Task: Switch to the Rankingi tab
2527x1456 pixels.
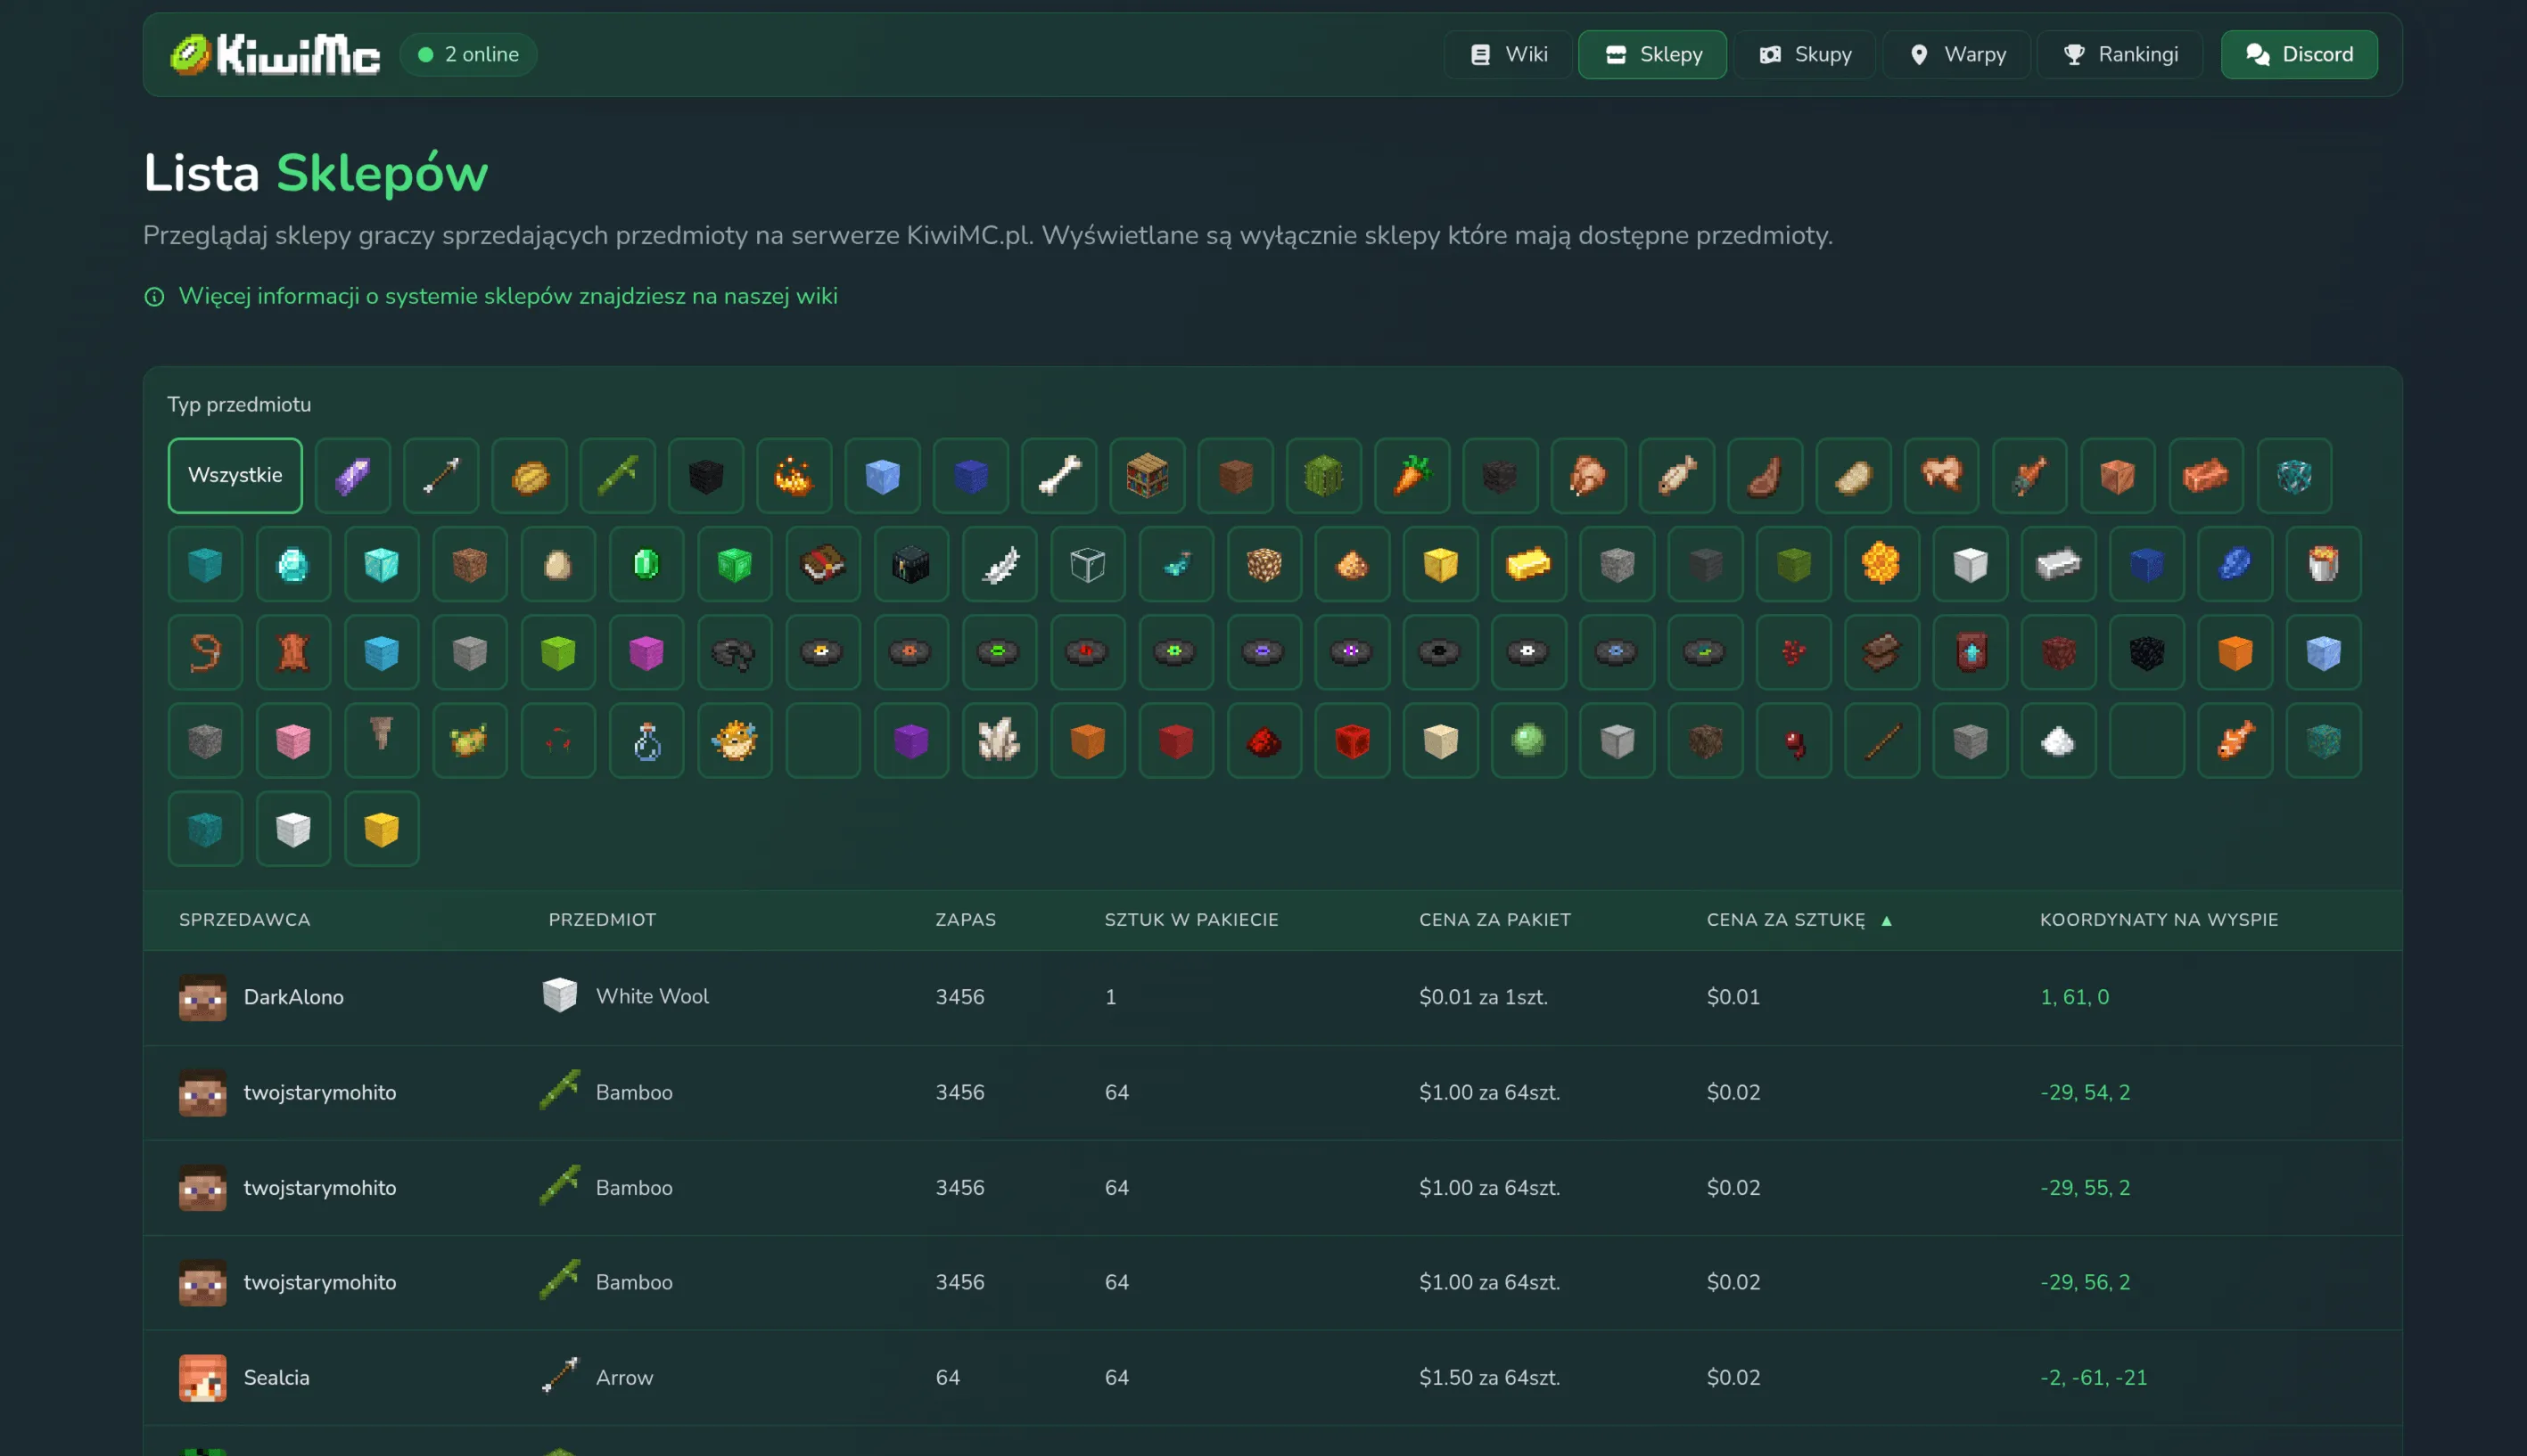Action: coord(2119,54)
